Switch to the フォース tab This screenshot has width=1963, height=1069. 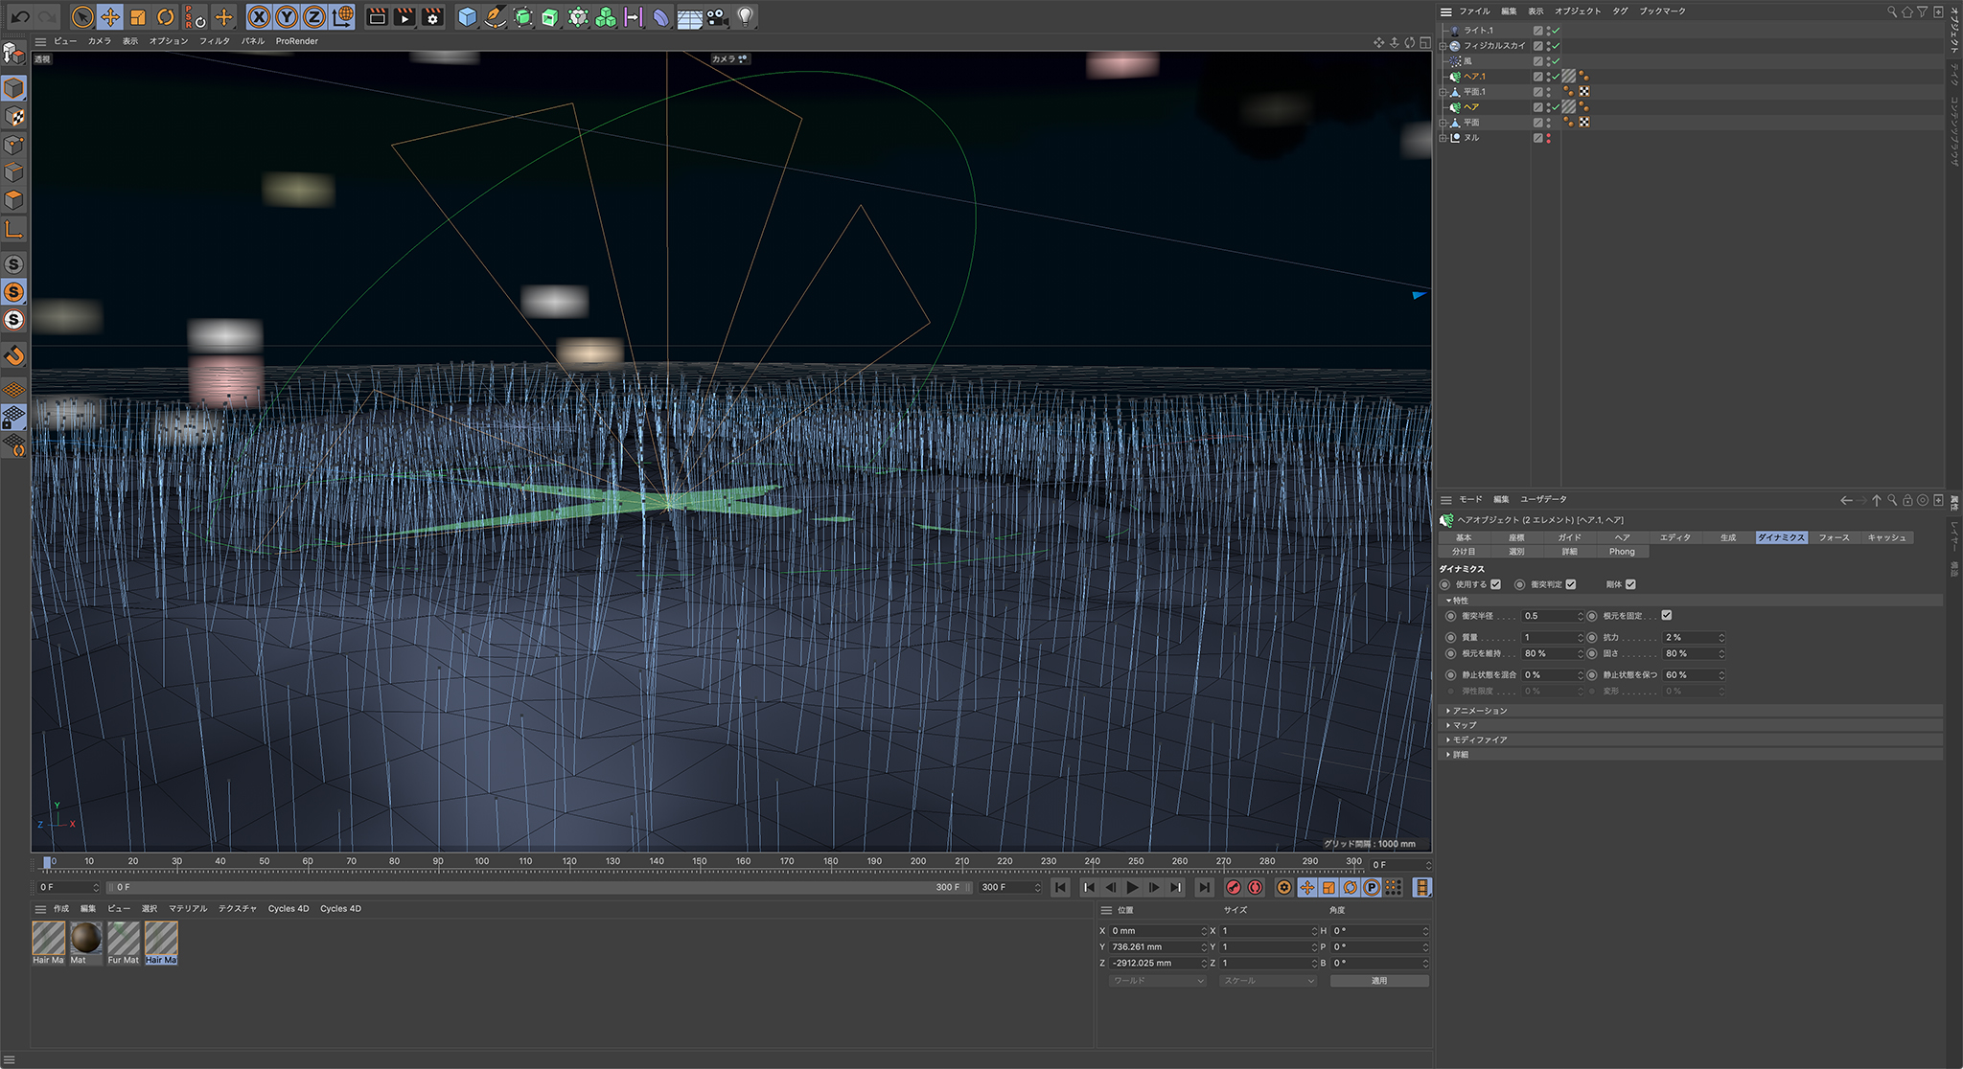pos(1834,537)
